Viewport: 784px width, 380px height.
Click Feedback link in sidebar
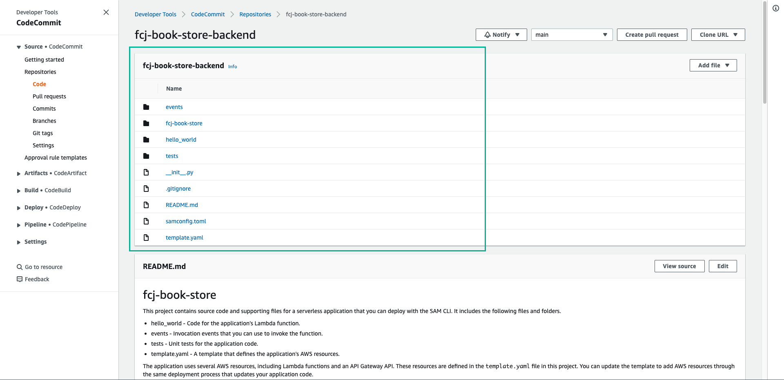[37, 279]
